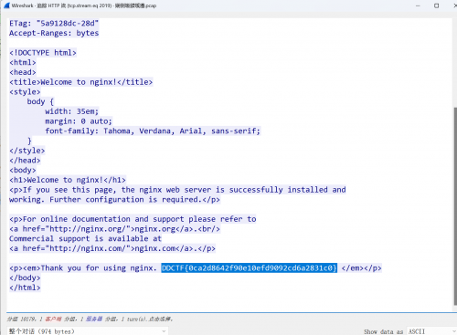Click the h1 Welcome to nginx! line

point(68,180)
